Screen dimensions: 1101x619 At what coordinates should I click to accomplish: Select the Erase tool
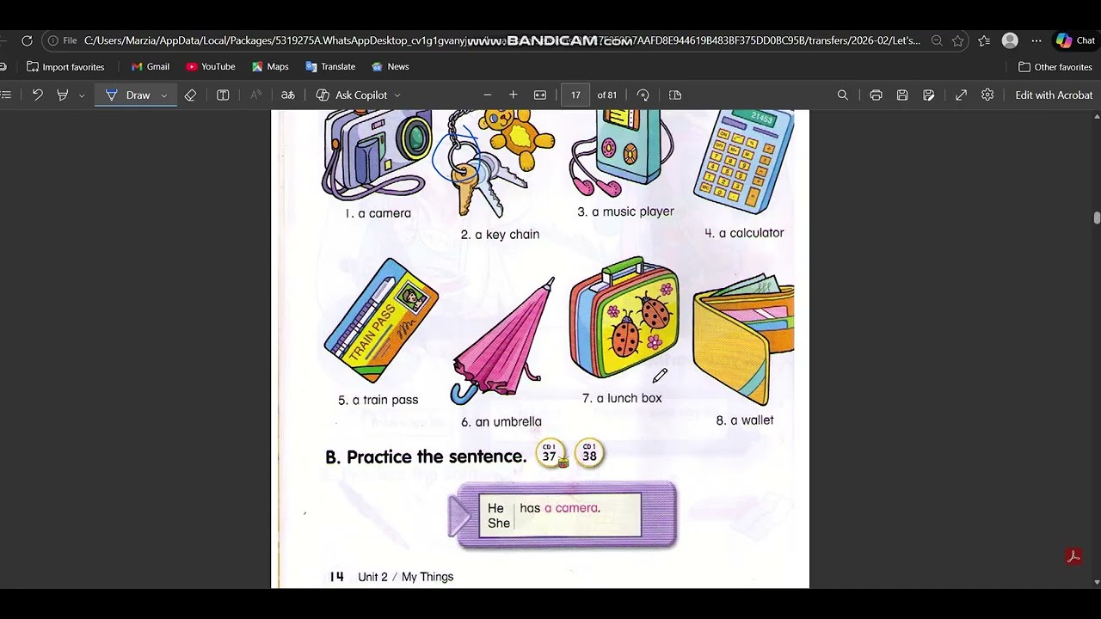point(190,95)
